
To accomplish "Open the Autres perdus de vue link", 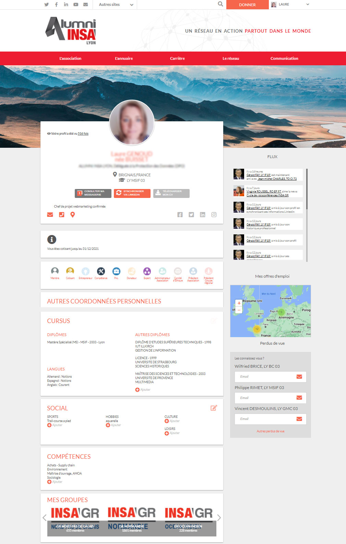I will [270, 431].
